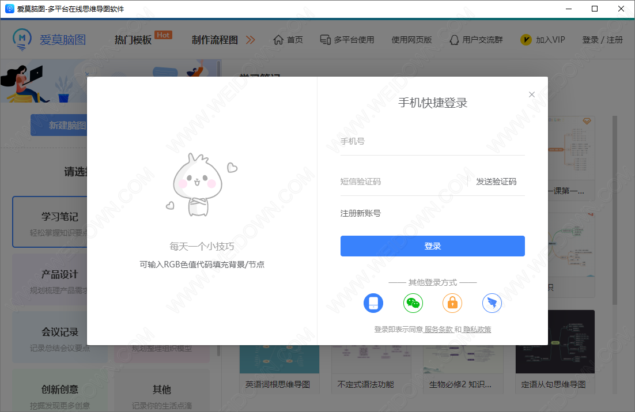Click the 爱莫脑图 logo icon
This screenshot has width=635, height=412.
pyautogui.click(x=22, y=39)
